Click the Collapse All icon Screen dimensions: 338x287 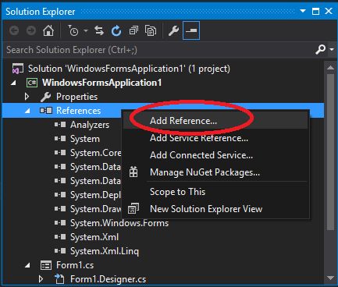click(x=133, y=31)
